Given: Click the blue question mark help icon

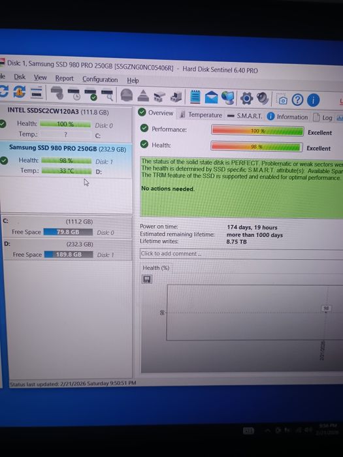Looking at the screenshot, I should pyautogui.click(x=297, y=100).
